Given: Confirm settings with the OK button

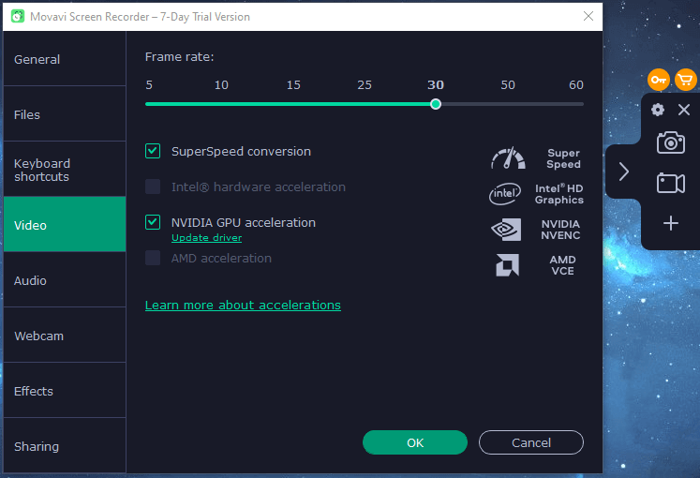Looking at the screenshot, I should 415,442.
